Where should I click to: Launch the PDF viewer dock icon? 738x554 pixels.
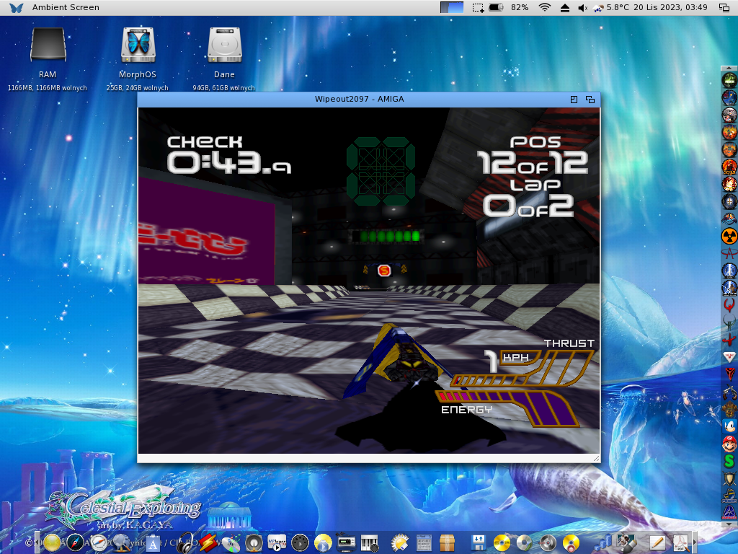click(x=682, y=543)
